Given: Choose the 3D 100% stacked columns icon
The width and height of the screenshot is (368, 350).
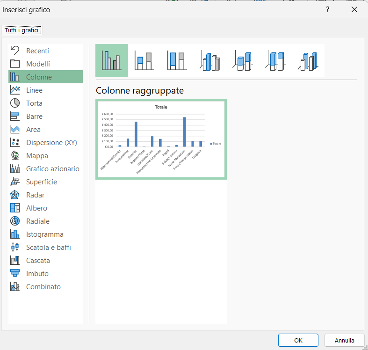Looking at the screenshot, I should tap(275, 60).
